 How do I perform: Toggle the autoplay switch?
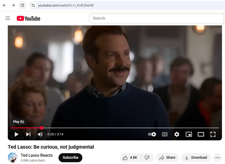pos(152,134)
